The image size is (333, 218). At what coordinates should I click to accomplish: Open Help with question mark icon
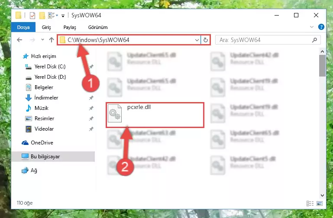(321, 27)
